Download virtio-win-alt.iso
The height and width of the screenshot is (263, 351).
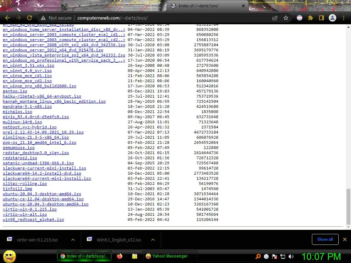tap(25, 215)
